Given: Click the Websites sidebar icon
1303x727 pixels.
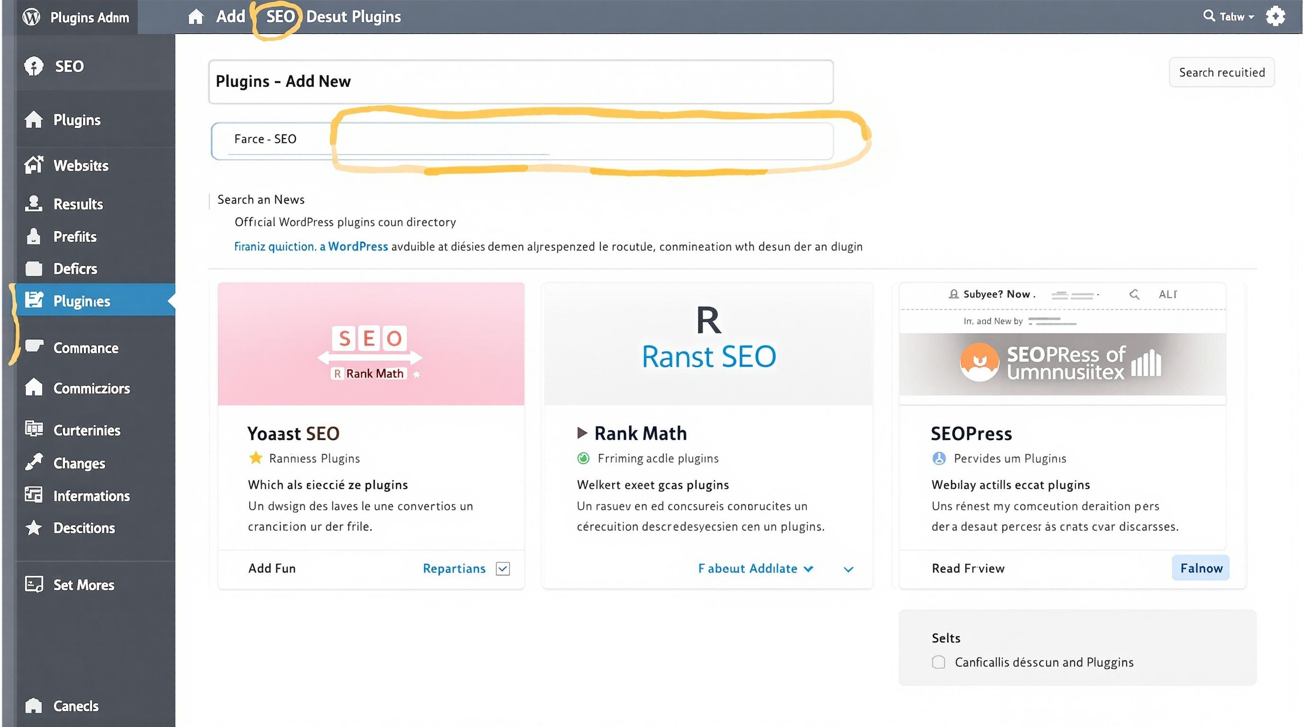Looking at the screenshot, I should point(34,165).
